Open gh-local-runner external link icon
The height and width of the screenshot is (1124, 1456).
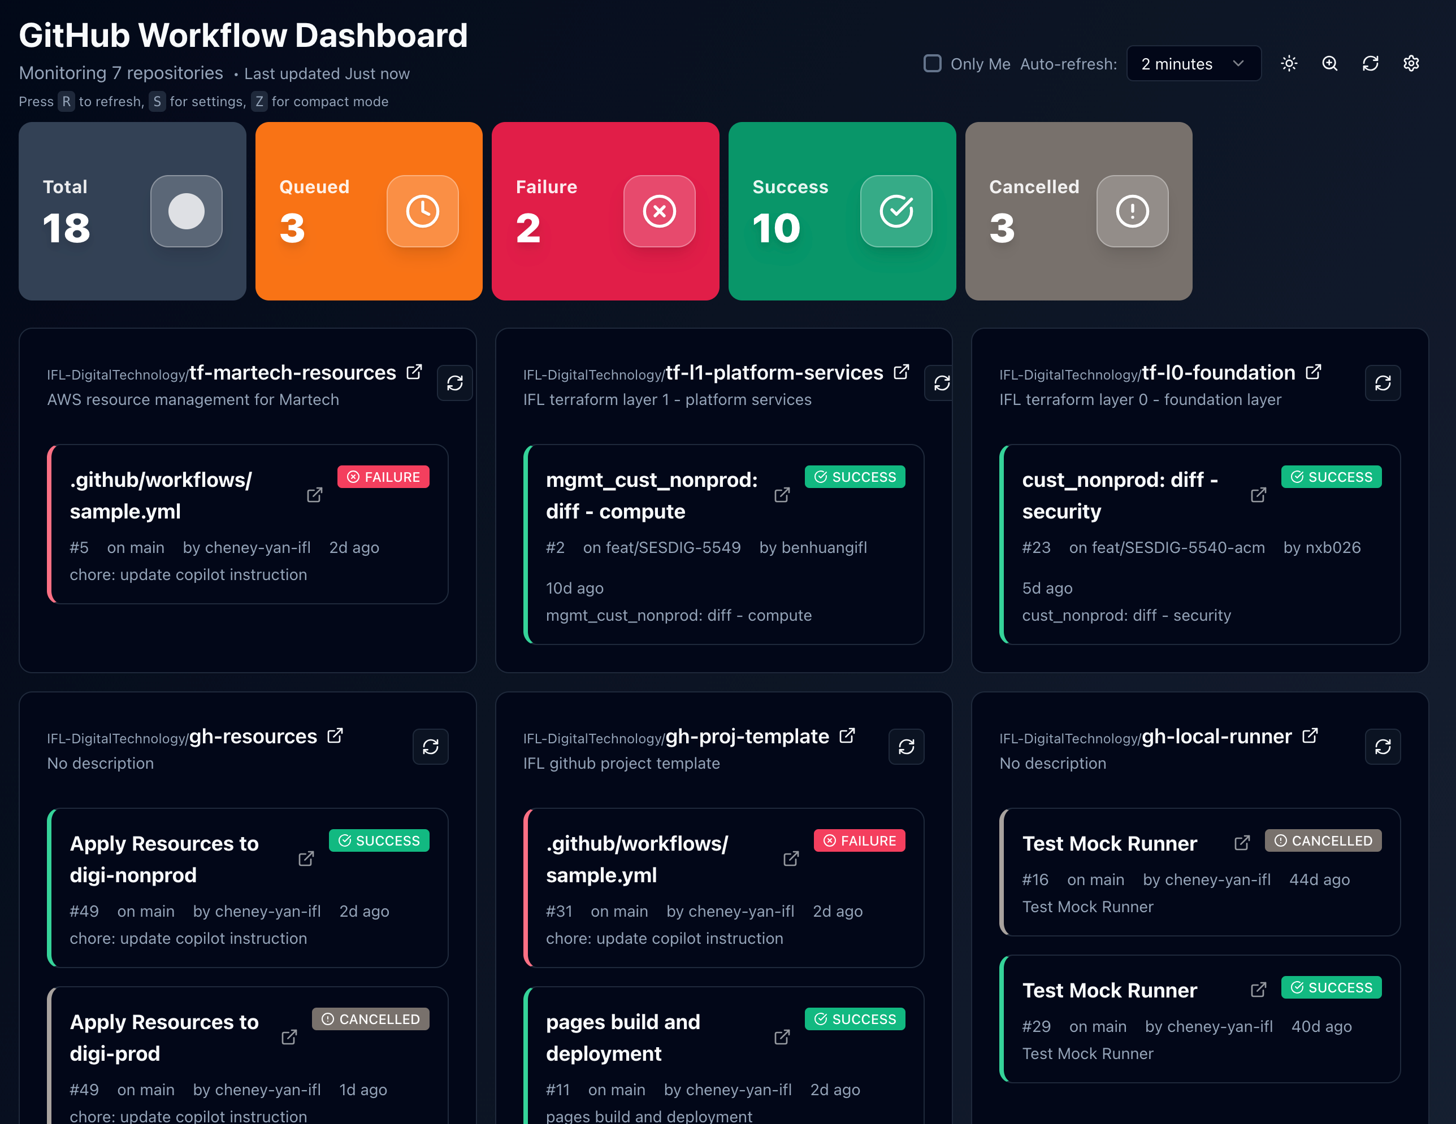[1310, 735]
